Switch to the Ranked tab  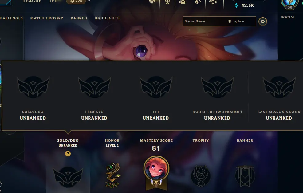(79, 18)
